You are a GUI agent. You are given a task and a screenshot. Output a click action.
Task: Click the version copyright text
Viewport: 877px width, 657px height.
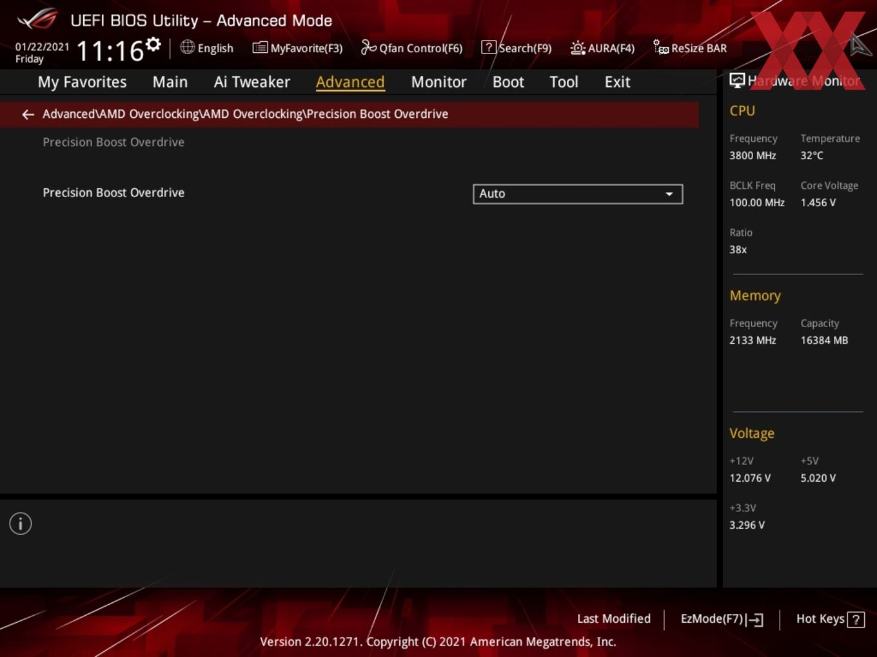(438, 642)
